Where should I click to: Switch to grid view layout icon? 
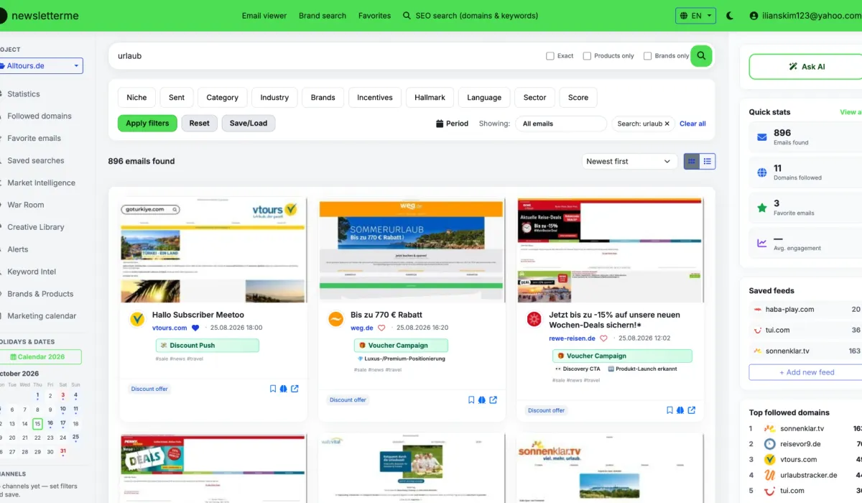(x=692, y=162)
